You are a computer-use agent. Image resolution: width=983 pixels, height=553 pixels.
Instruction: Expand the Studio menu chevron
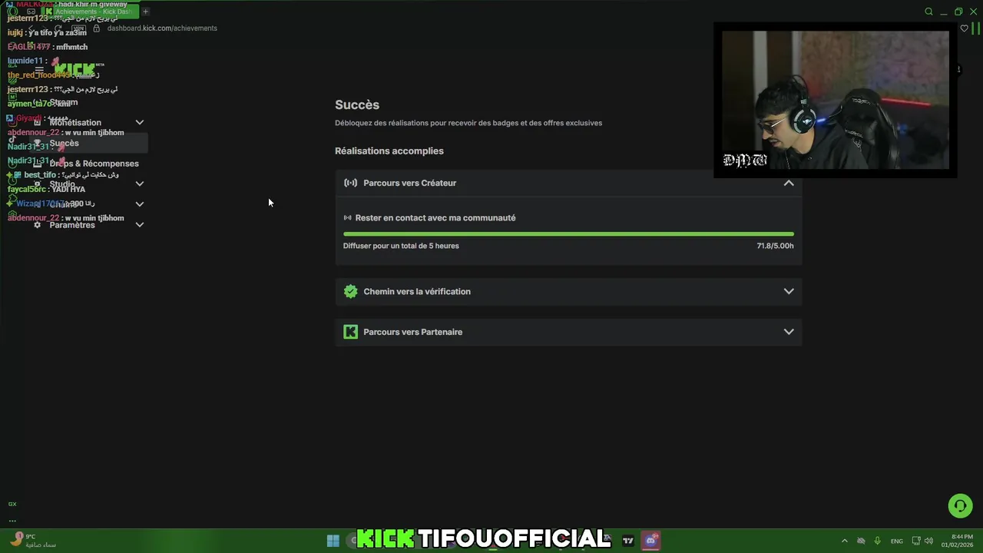[140, 184]
